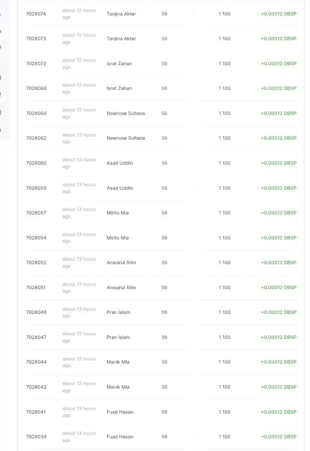Select transaction ID 7028047
The width and height of the screenshot is (310, 451).
tap(36, 337)
